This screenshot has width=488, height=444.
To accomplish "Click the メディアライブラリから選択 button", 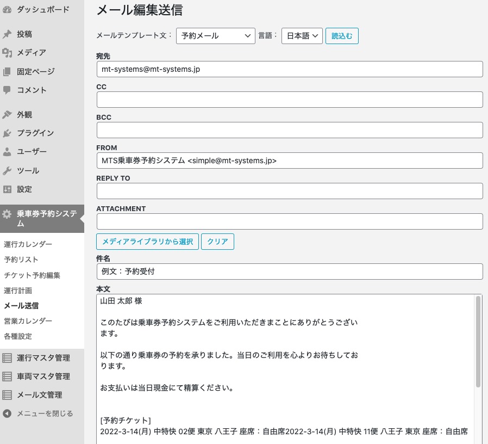I will click(147, 242).
